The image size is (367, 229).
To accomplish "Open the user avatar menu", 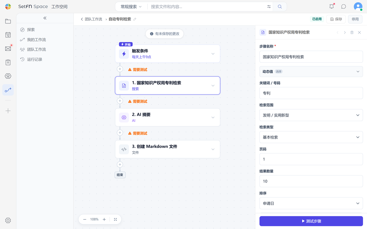I will (358, 7).
